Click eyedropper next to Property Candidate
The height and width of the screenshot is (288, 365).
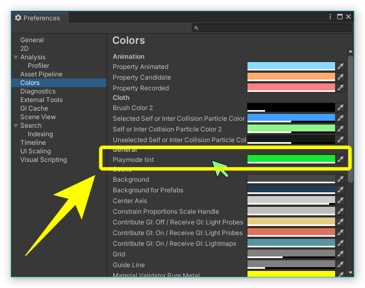pos(340,77)
